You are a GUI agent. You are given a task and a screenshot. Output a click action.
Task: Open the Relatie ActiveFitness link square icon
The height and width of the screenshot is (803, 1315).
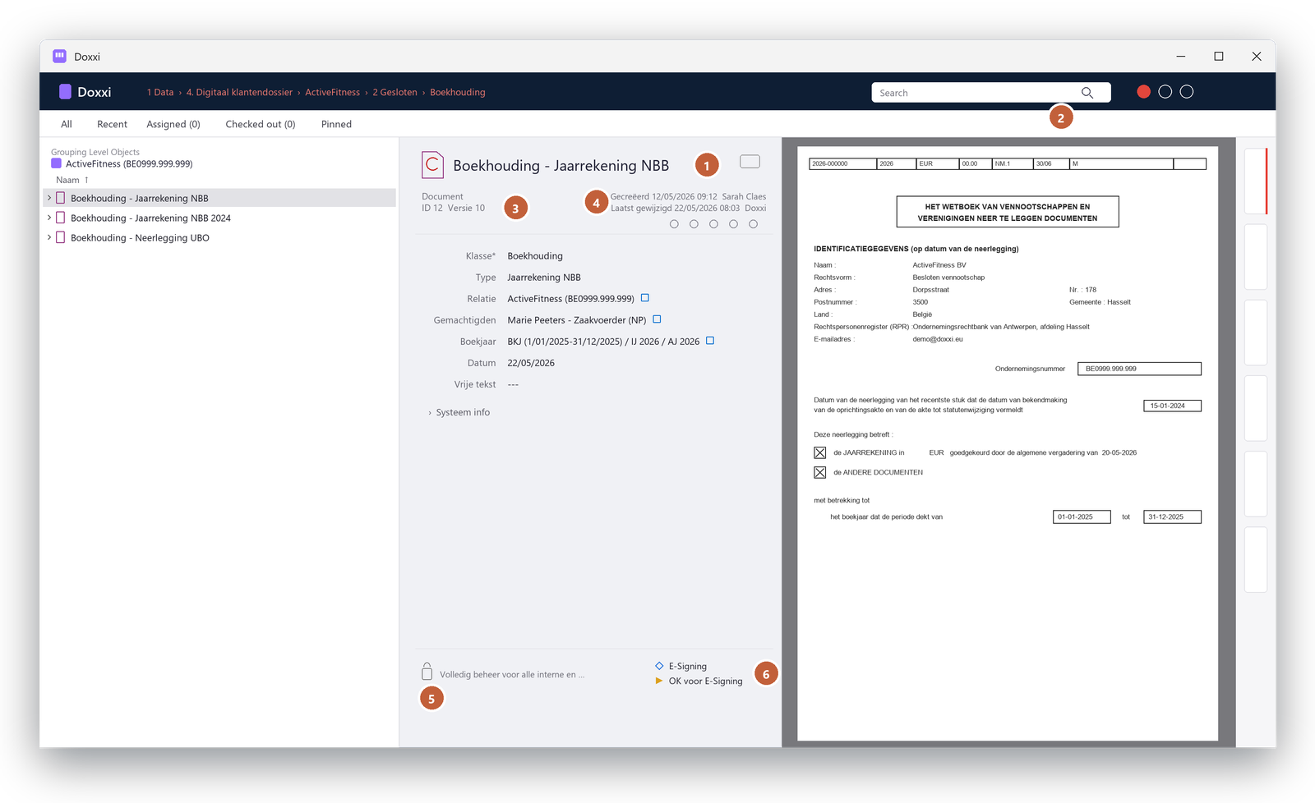[x=645, y=298]
